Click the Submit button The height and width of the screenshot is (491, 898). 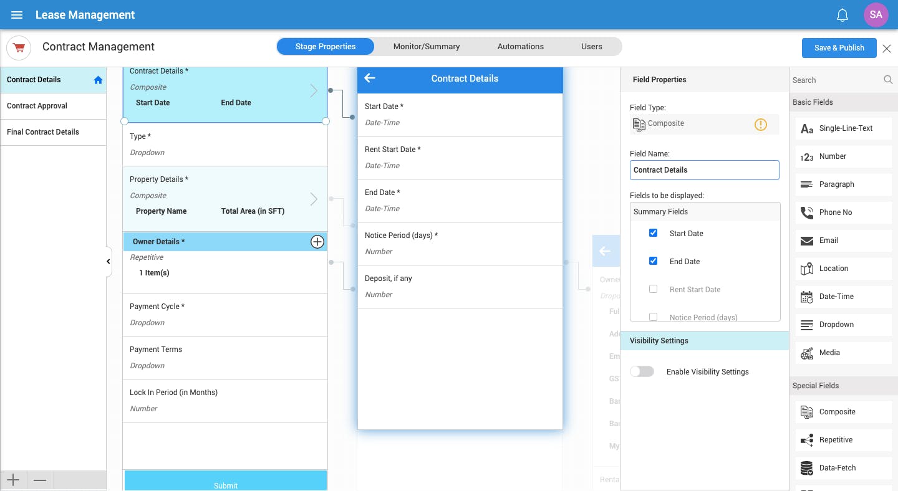225,482
